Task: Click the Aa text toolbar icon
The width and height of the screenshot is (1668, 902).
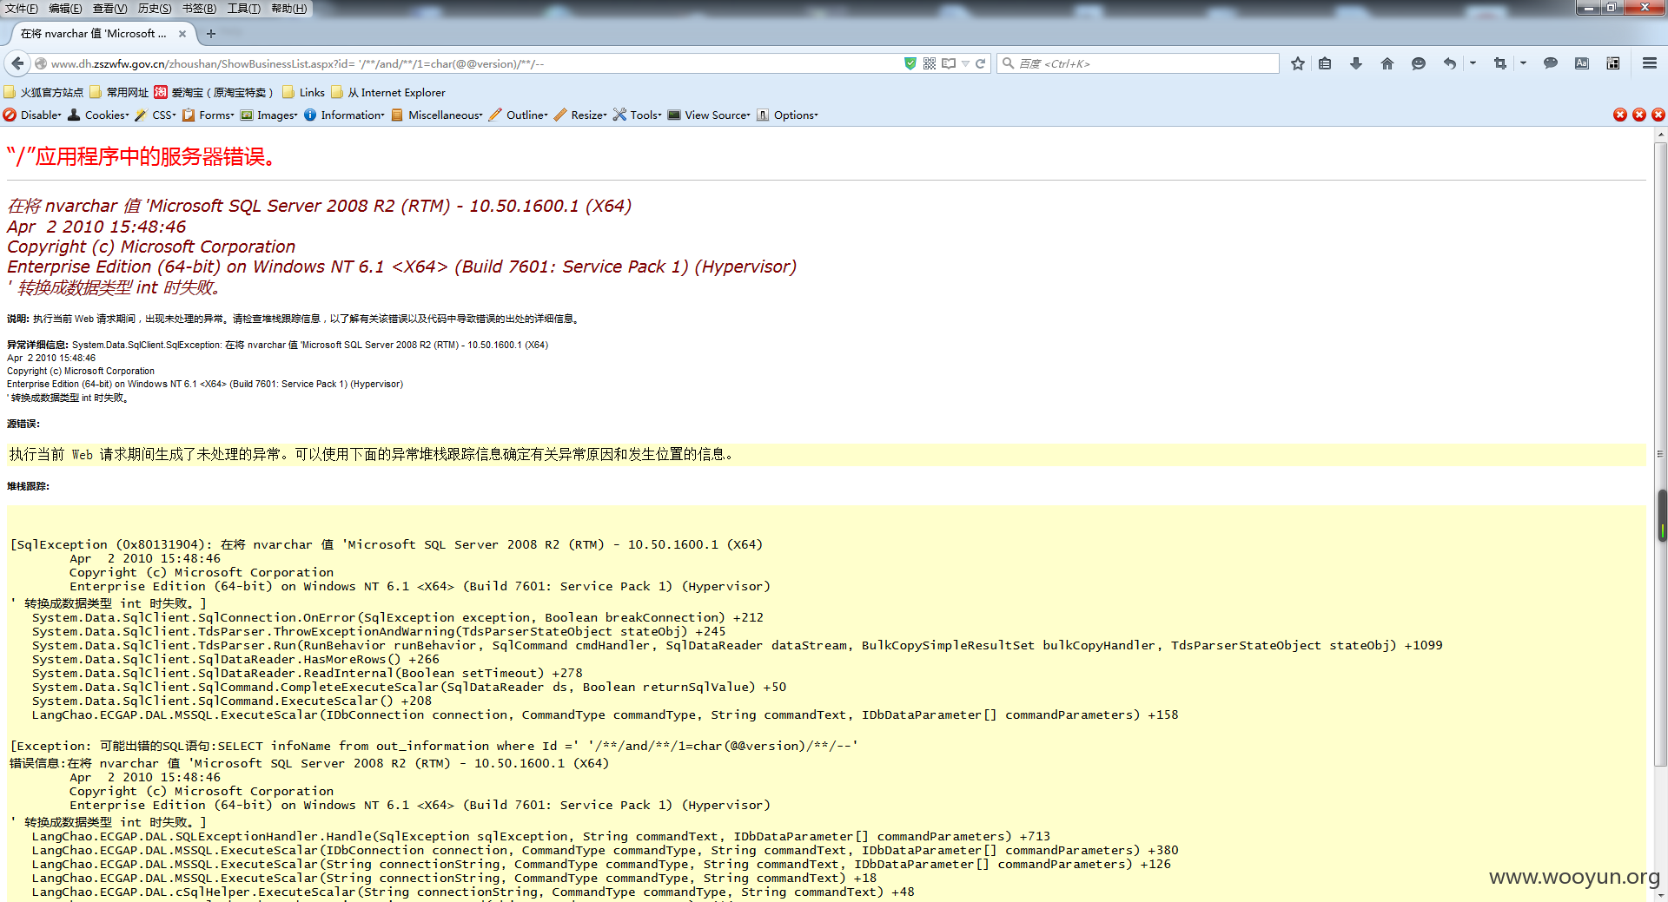Action: tap(1582, 63)
